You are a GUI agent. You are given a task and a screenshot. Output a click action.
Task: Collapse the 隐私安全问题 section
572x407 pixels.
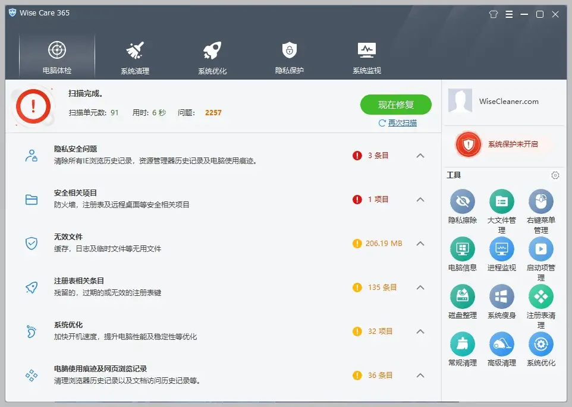click(421, 154)
